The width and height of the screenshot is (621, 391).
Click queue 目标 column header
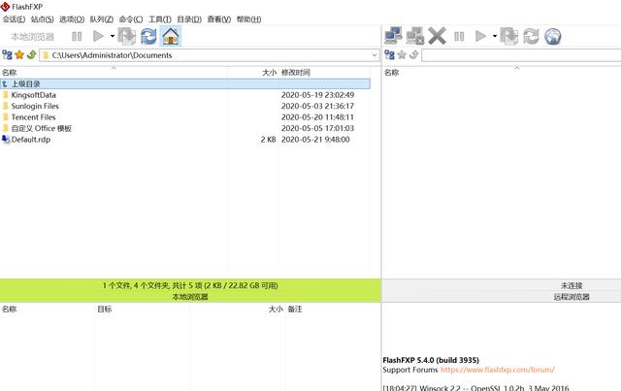[105, 309]
